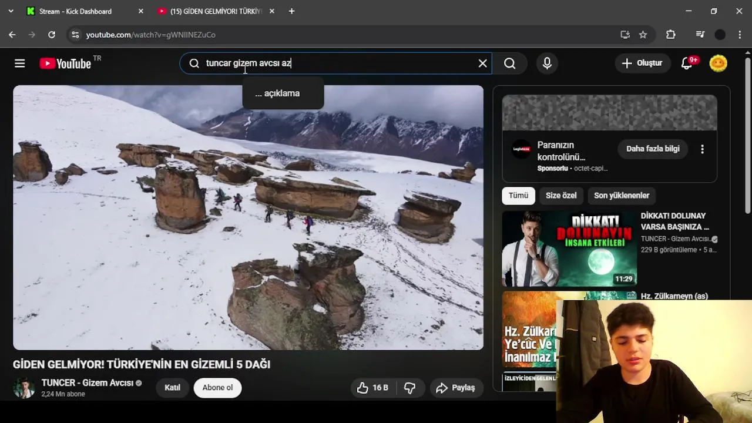
Task: Bookmark this page with the star icon
Action: pyautogui.click(x=643, y=35)
